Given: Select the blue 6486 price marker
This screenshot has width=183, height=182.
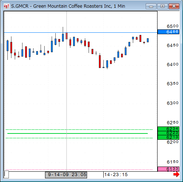Looking at the screenshot, I should click(x=168, y=32).
